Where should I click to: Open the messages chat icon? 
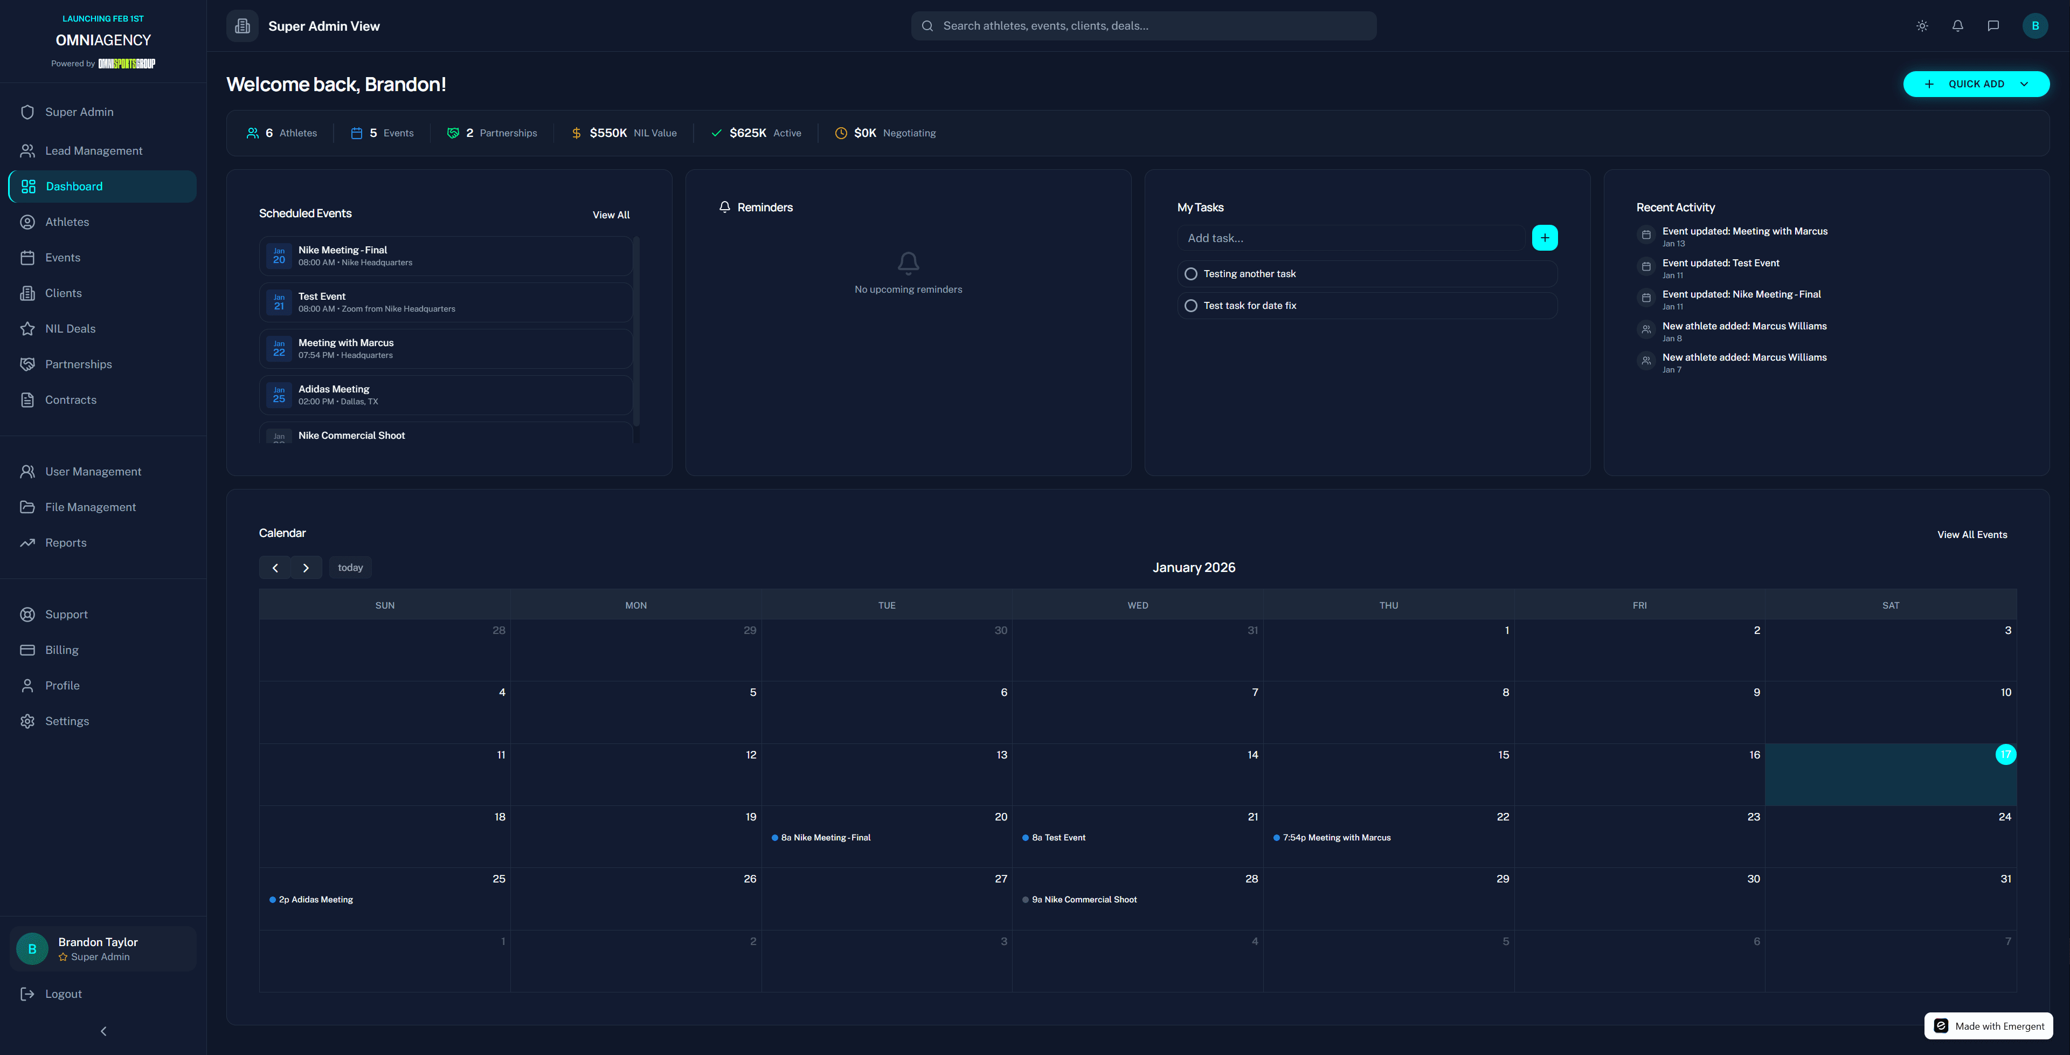(x=1993, y=26)
